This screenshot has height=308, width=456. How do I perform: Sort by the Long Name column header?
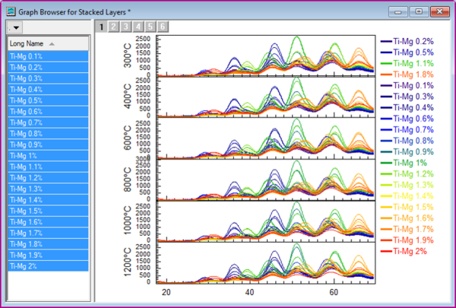click(49, 43)
